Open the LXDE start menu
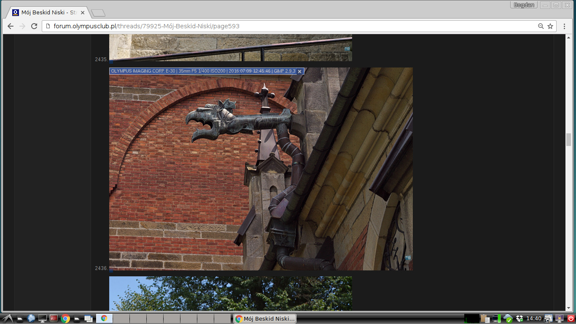The height and width of the screenshot is (324, 576). click(x=7, y=319)
